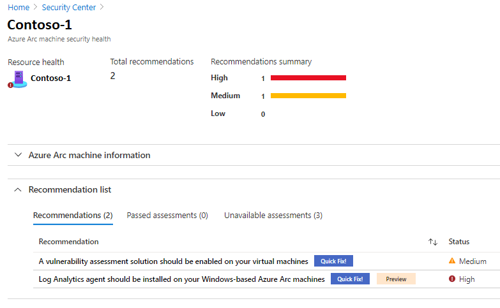Click the Preview badge on Log Analytics row
Screen dimensions: 500x308
tap(396, 279)
